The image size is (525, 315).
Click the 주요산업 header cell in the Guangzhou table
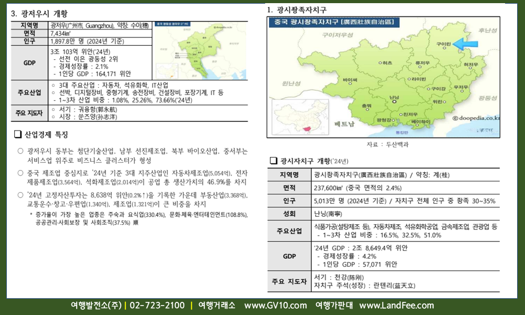pyautogui.click(x=29, y=92)
